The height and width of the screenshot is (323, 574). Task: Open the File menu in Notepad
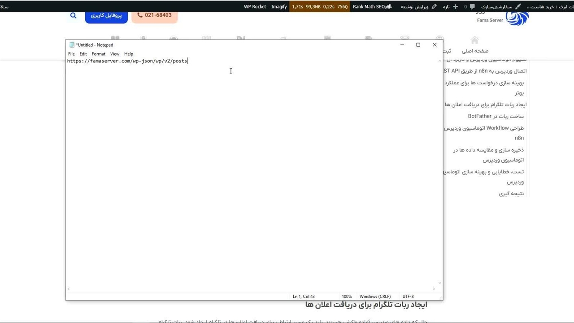[71, 54]
